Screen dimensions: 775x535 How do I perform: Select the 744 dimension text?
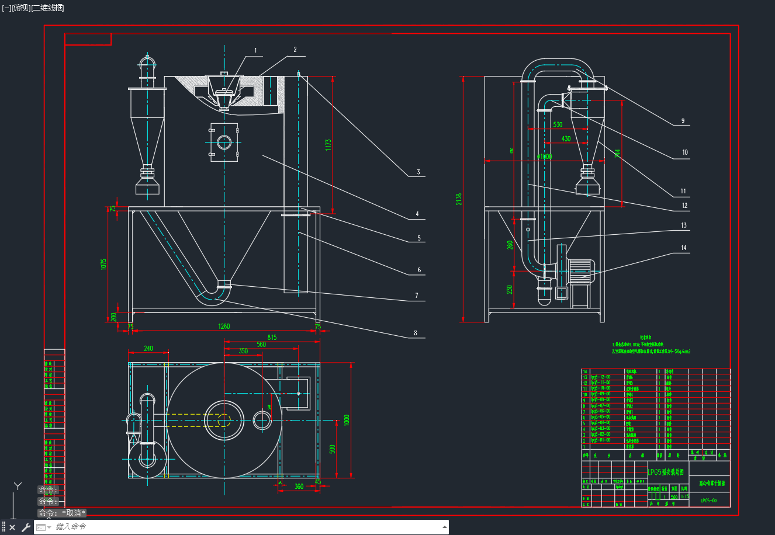617,154
